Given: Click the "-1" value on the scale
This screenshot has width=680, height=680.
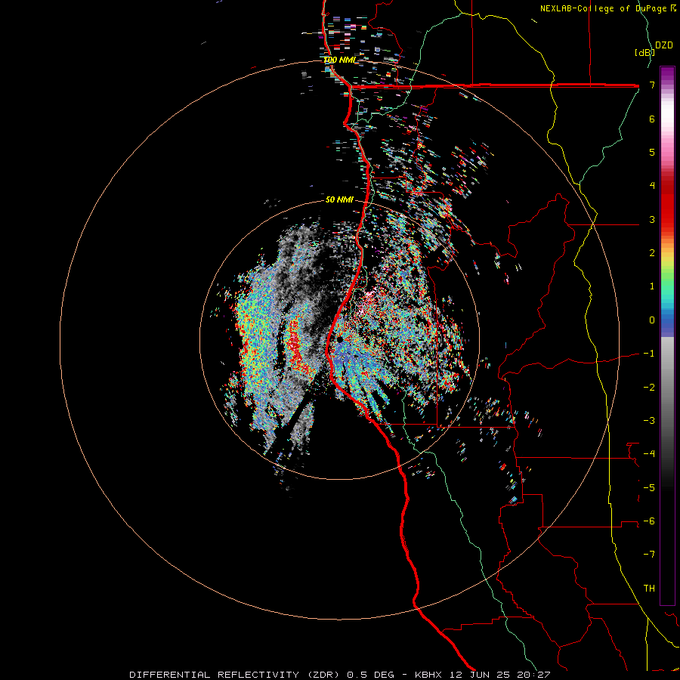Looking at the screenshot, I should pos(649,354).
